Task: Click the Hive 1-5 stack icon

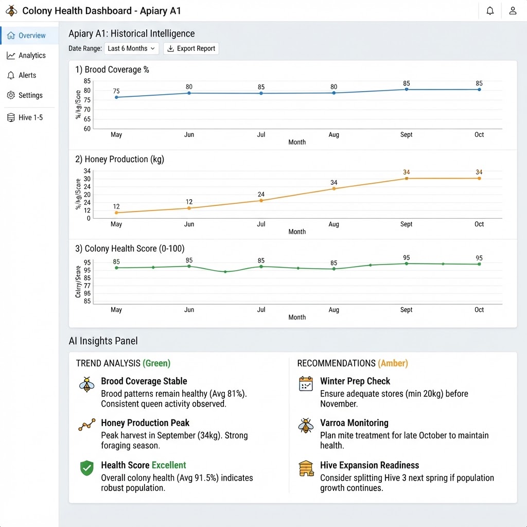Action: click(11, 117)
